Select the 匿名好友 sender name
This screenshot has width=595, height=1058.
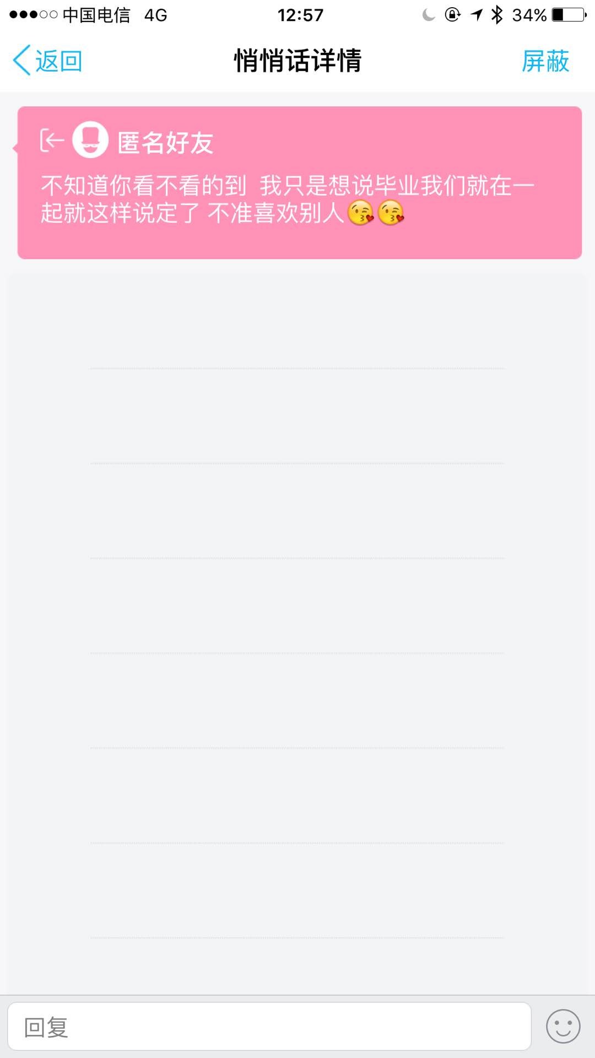[x=165, y=143]
